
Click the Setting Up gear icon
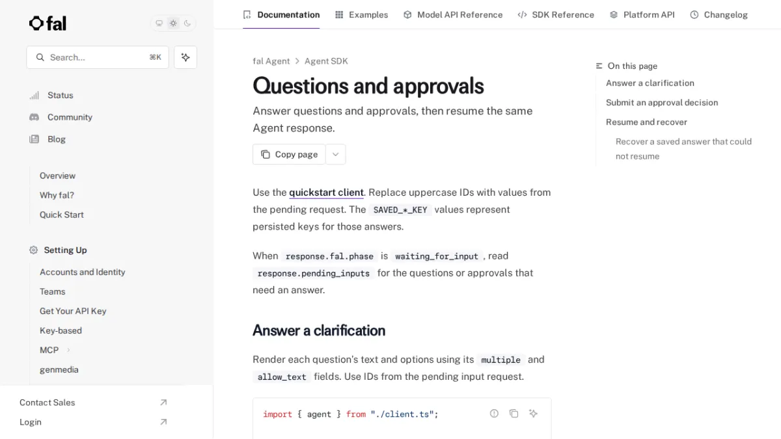click(33, 250)
